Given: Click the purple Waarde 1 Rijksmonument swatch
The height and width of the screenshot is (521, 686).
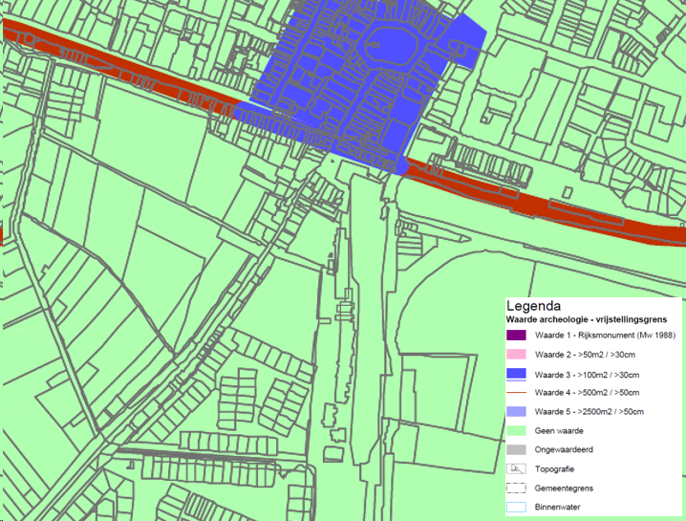Looking at the screenshot, I should coord(516,336).
